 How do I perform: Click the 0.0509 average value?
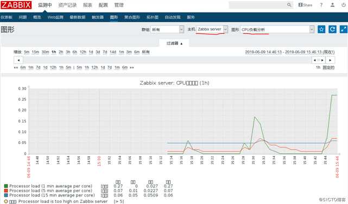[x=151, y=195]
